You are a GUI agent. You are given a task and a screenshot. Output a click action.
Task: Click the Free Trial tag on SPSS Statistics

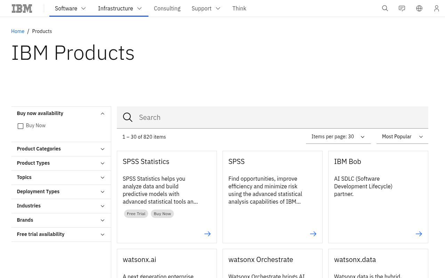pyautogui.click(x=136, y=214)
